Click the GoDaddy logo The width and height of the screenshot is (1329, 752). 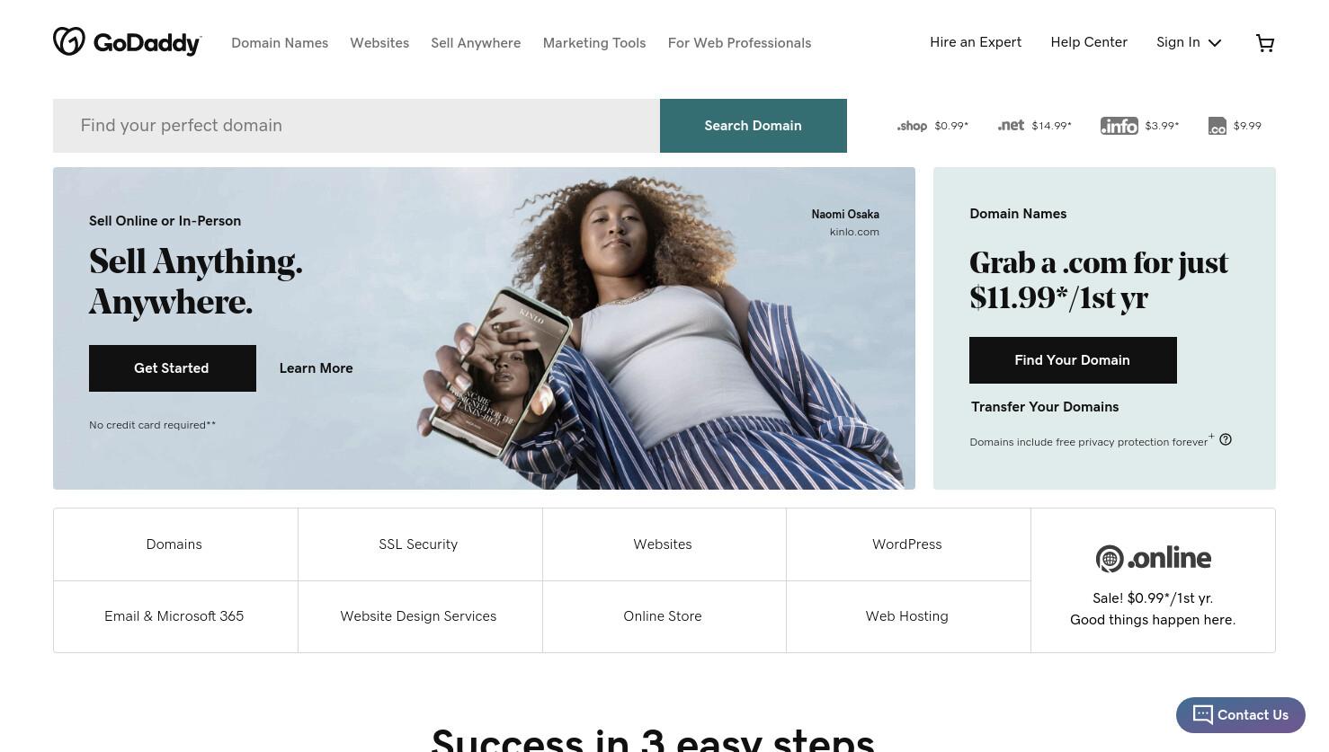point(128,42)
